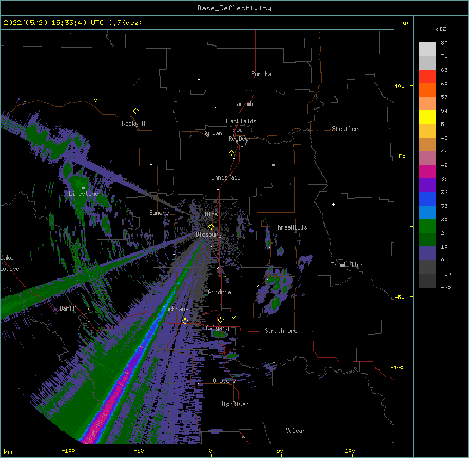Click the Blackfalds city label
The image size is (469, 458).
click(240, 121)
